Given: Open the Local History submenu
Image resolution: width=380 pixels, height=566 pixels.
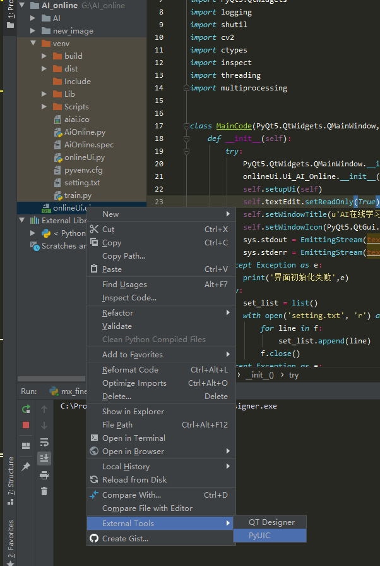Looking at the screenshot, I should coord(161,467).
